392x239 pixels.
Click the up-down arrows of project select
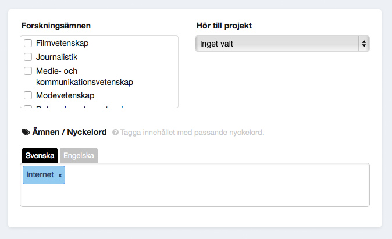[364, 44]
